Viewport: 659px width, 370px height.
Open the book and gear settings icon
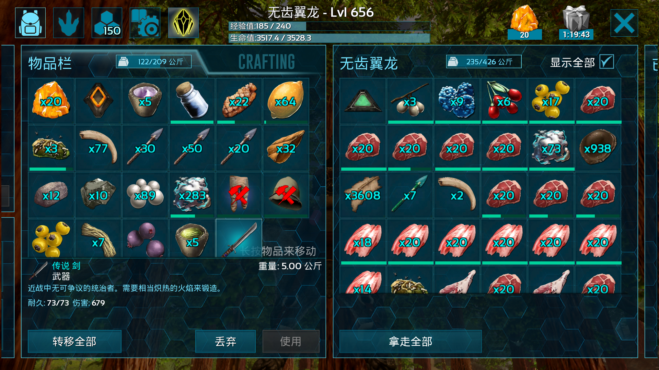pyautogui.click(x=145, y=23)
